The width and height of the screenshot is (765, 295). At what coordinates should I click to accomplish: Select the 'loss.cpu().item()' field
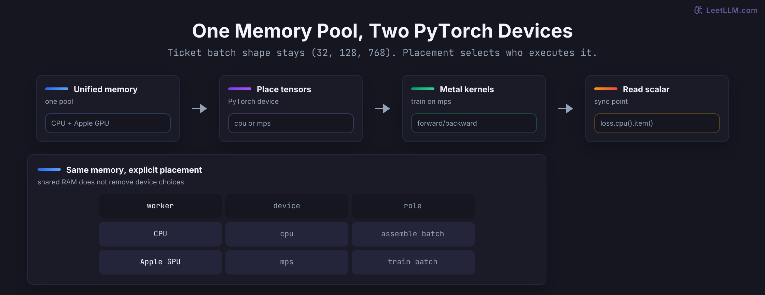click(x=657, y=123)
